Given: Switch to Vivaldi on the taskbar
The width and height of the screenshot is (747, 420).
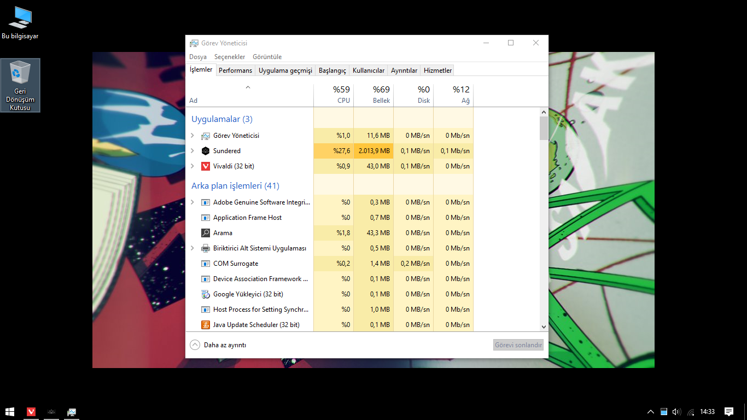Looking at the screenshot, I should click(x=32, y=412).
